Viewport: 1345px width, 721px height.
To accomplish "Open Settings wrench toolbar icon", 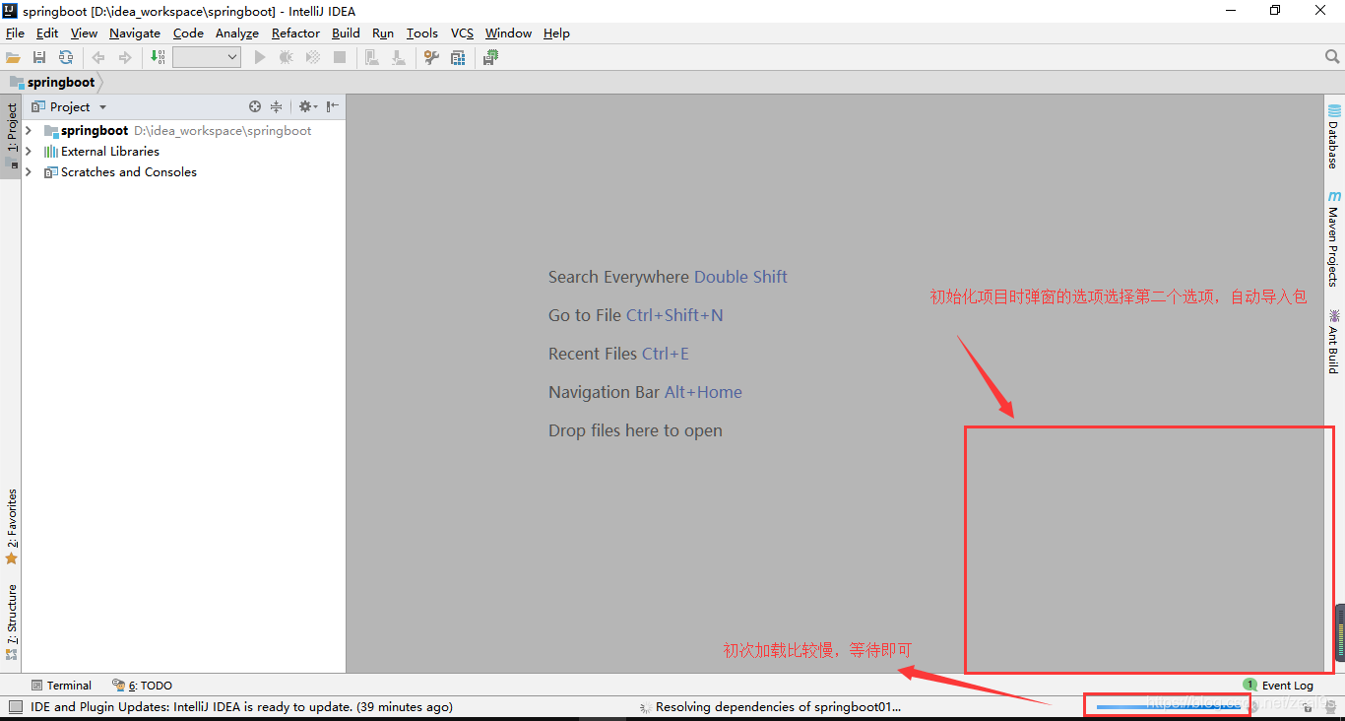I will click(431, 57).
